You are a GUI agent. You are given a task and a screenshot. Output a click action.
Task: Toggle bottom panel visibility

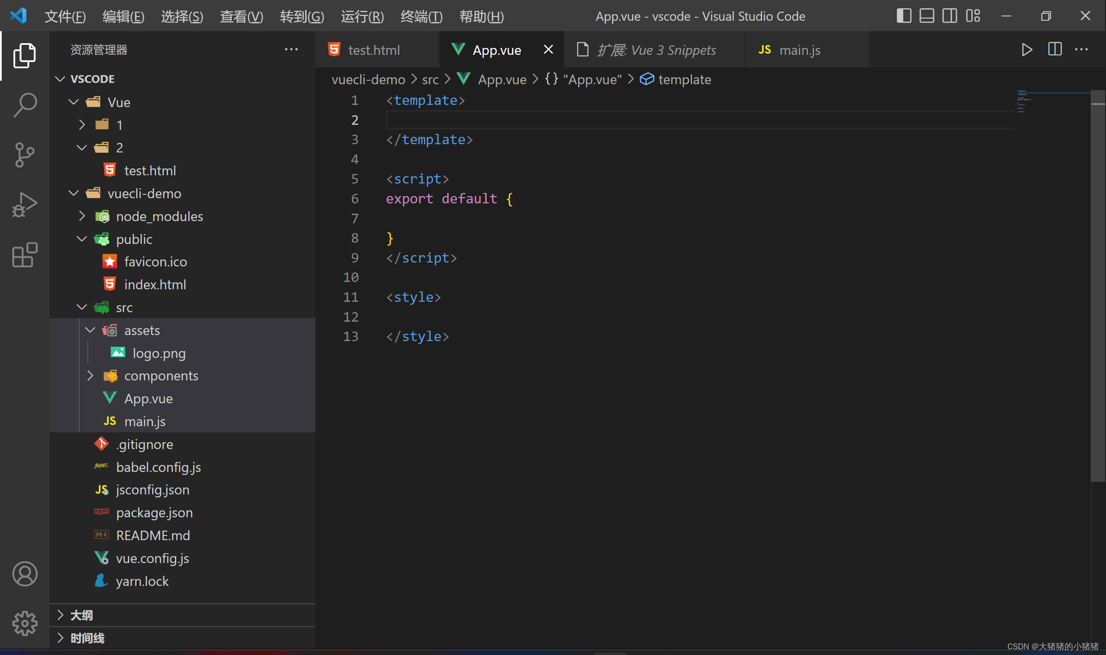click(927, 16)
